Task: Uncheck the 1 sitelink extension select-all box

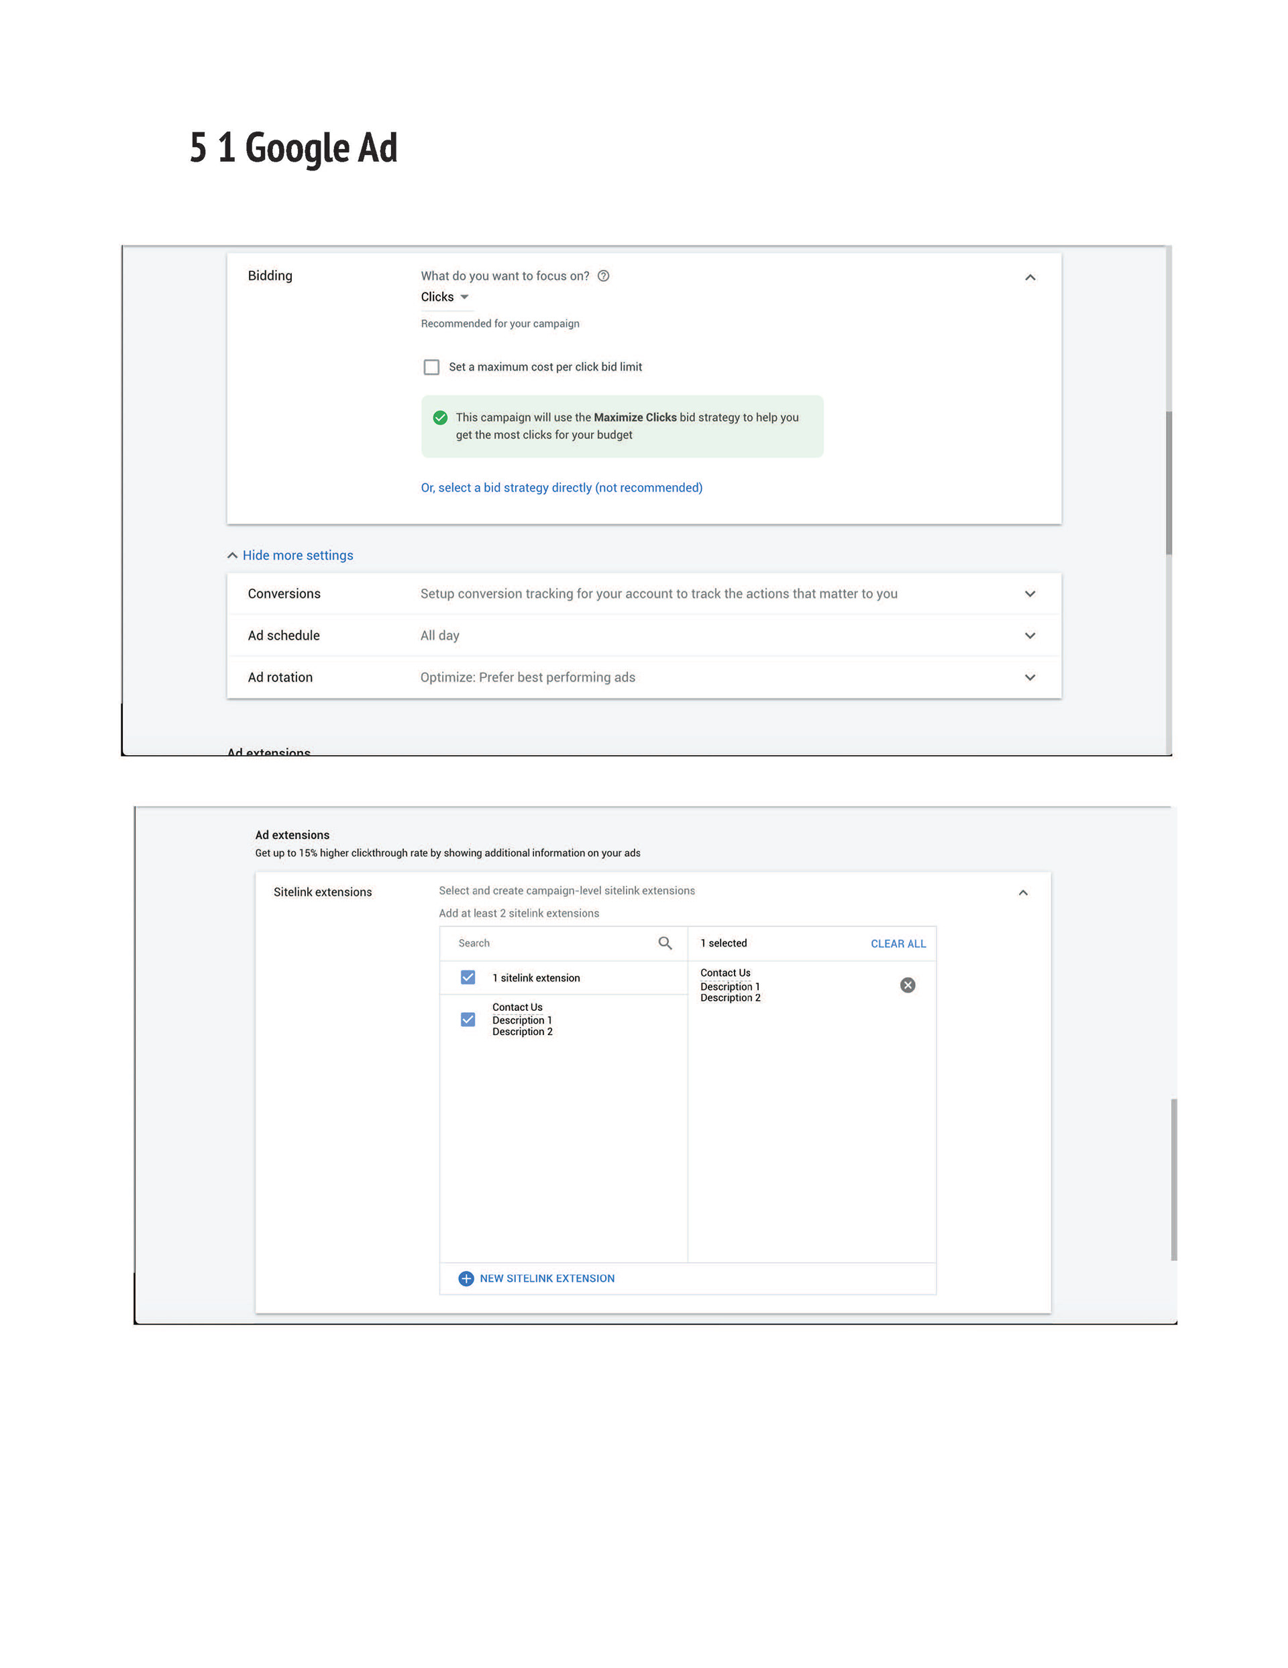Action: 468,977
